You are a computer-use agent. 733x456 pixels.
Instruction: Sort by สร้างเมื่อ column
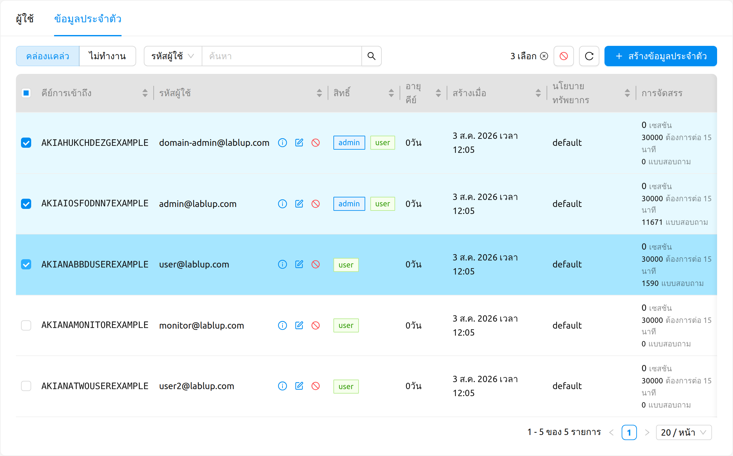coord(538,93)
